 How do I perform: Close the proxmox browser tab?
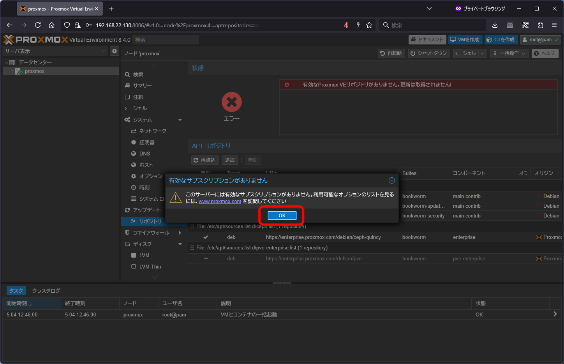point(97,9)
